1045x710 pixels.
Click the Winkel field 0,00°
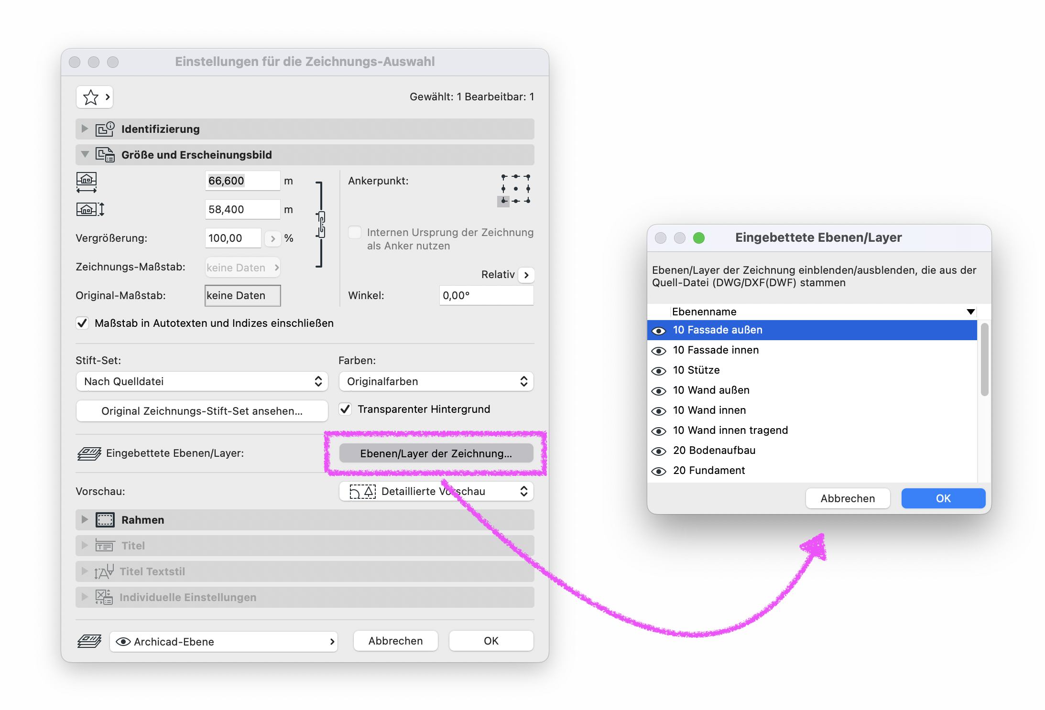487,295
